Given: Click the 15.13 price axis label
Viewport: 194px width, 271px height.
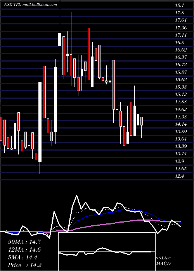Looking at the screenshot, I should [181, 94].
